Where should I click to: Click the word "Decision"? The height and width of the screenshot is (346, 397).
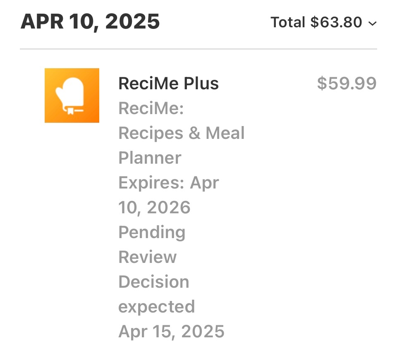pyautogui.click(x=154, y=282)
